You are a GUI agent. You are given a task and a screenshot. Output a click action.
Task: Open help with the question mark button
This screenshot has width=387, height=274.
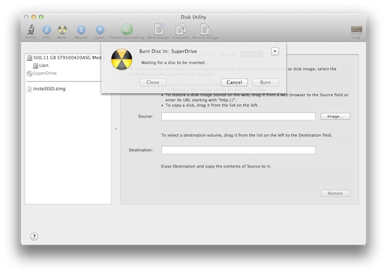(34, 236)
